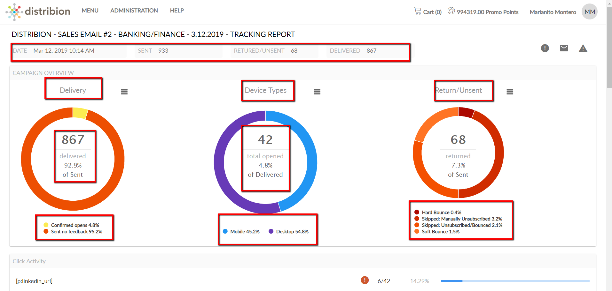612x291 pixels.
Task: Toggle Desktop 54.8% legend entry
Action: click(288, 232)
